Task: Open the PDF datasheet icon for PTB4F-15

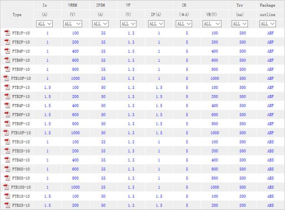Action: [x=7, y=105]
